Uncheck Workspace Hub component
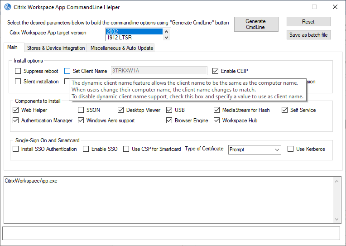The width and height of the screenshot is (346, 246). [x=217, y=121]
